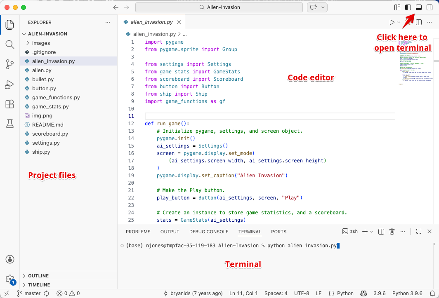The image size is (439, 298).
Task: Open the Extensions view
Action: (x=10, y=104)
